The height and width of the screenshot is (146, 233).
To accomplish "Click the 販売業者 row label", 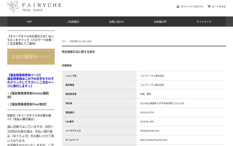I will pyautogui.click(x=70, y=85).
